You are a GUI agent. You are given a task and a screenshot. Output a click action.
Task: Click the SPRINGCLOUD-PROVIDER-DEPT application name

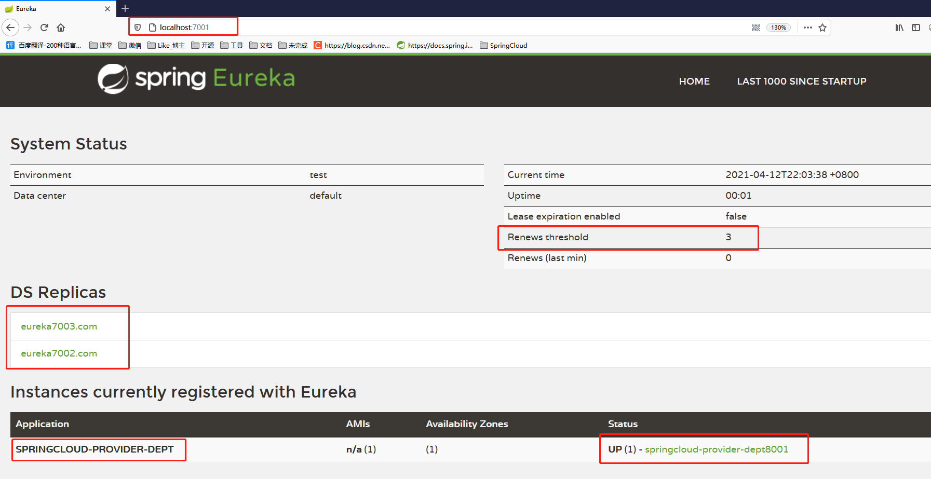point(95,449)
